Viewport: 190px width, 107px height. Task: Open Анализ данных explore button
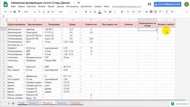pos(180,104)
